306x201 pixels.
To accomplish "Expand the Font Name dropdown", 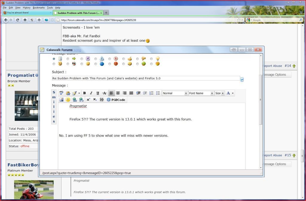I will (201, 93).
